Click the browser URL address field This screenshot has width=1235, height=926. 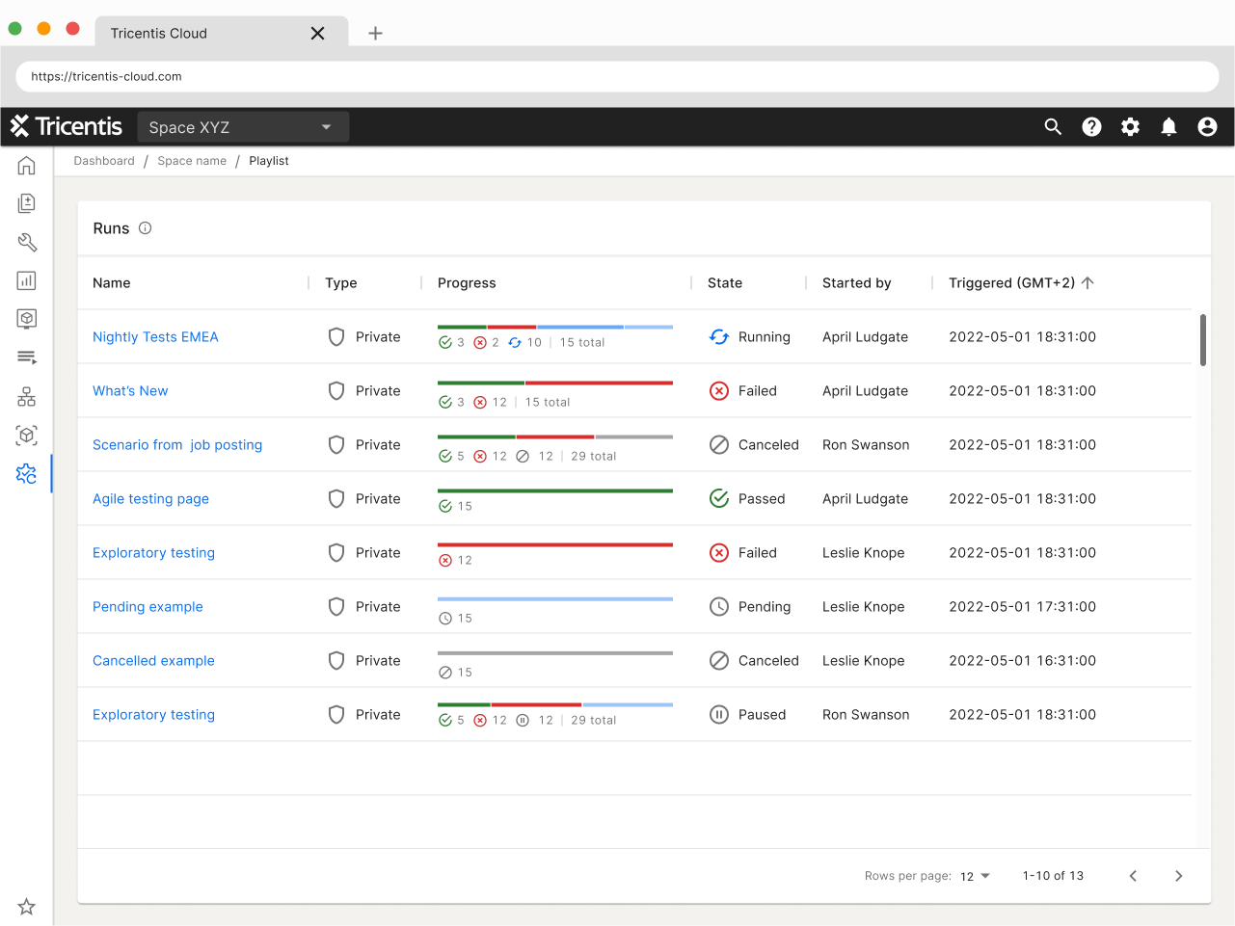(617, 76)
